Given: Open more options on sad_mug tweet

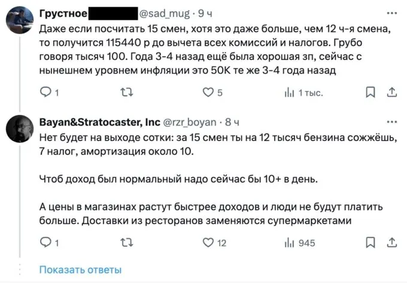Looking at the screenshot, I should 391,12.
